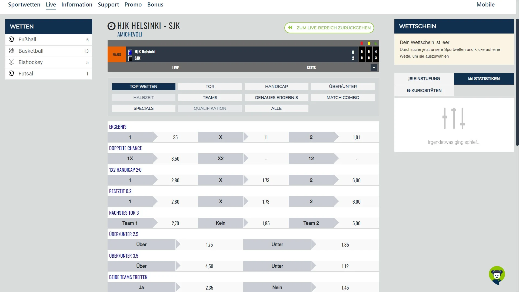Click the Eishockey sticks icon
This screenshot has height=292, width=519.
click(x=11, y=62)
